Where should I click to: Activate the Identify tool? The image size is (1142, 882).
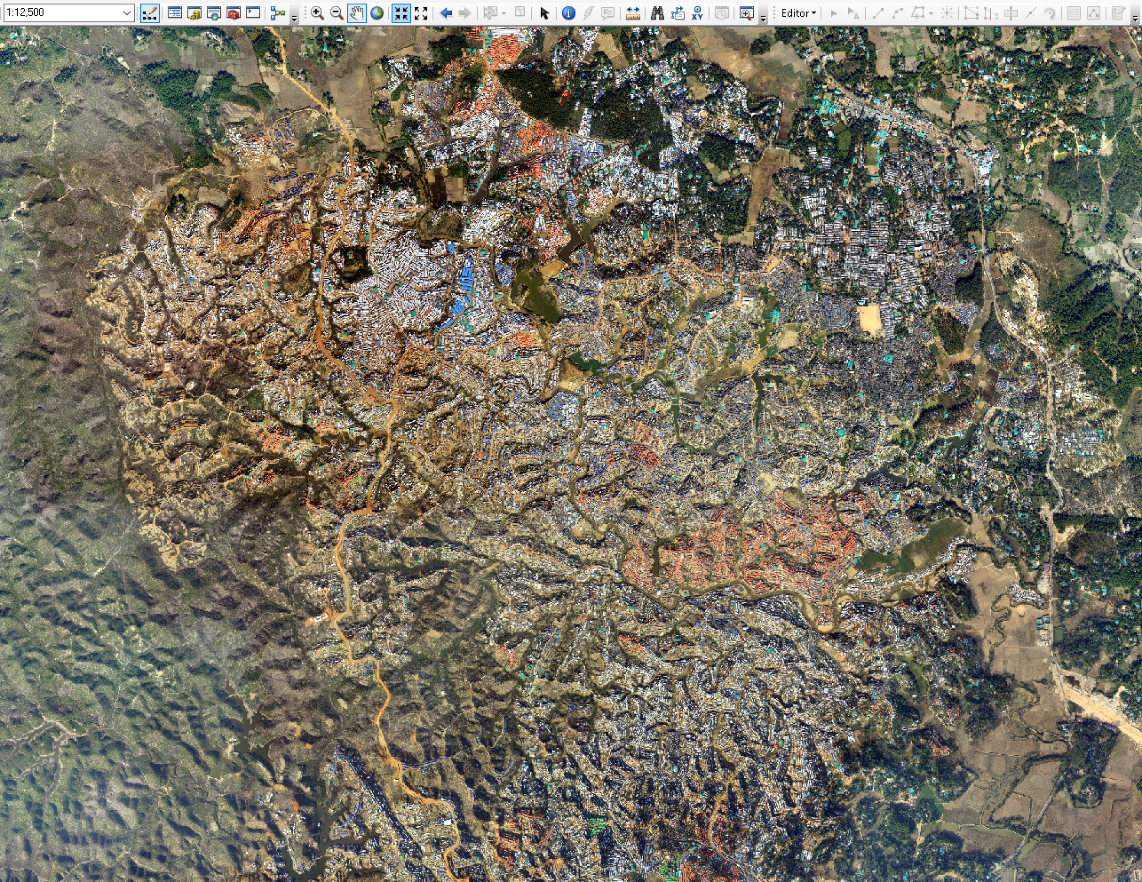point(568,13)
